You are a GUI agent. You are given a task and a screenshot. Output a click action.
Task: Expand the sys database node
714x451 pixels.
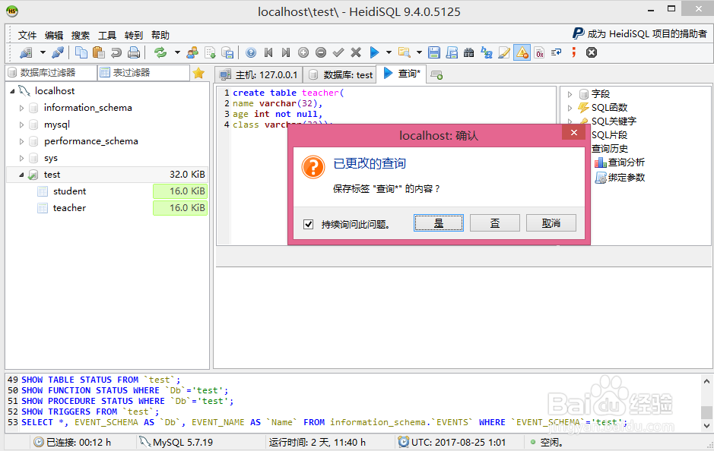[21, 158]
